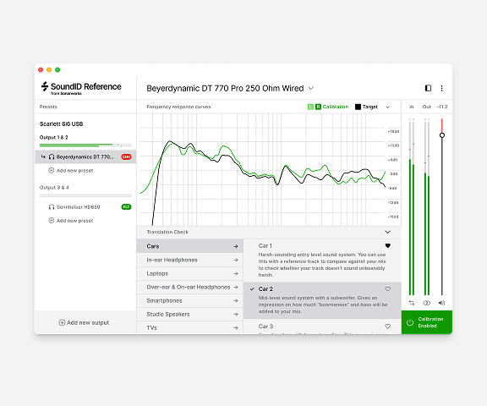Open the TVs category arrow

[x=236, y=327]
